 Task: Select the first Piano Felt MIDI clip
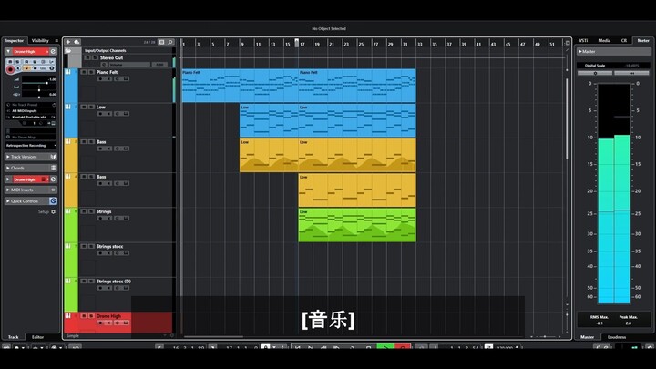(240, 86)
